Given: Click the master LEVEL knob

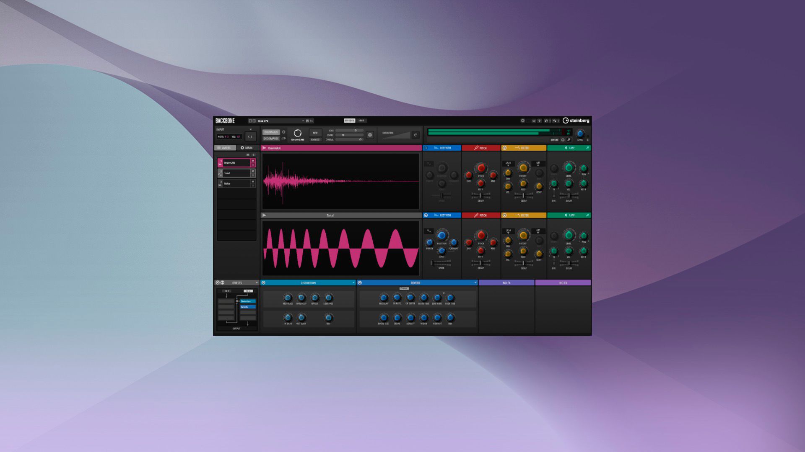Looking at the screenshot, I should [x=580, y=134].
